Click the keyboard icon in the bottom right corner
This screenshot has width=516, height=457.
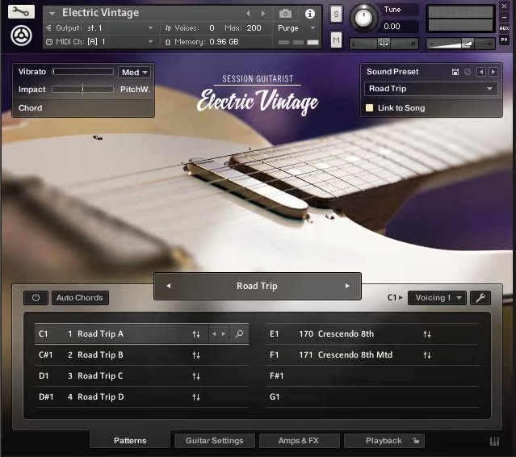tap(493, 441)
